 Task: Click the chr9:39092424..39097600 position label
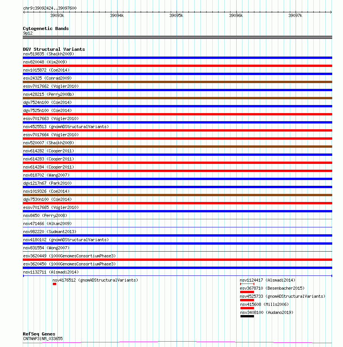click(50, 8)
